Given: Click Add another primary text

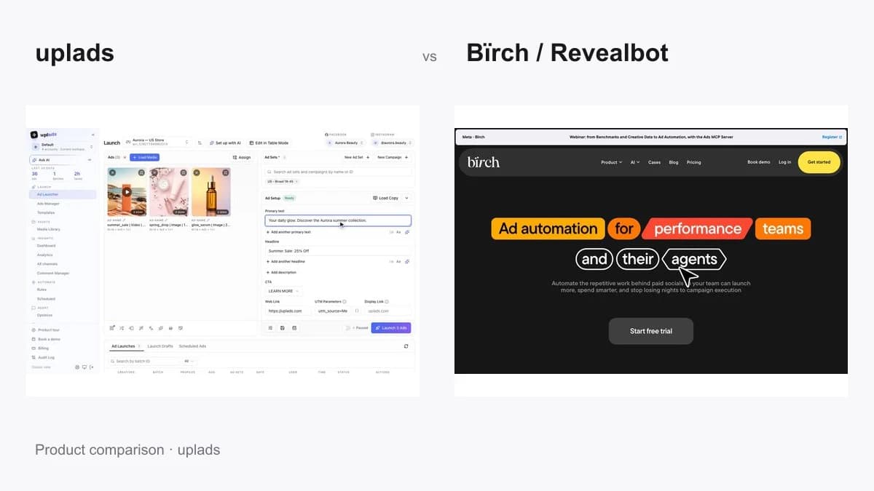Looking at the screenshot, I should coord(288,232).
